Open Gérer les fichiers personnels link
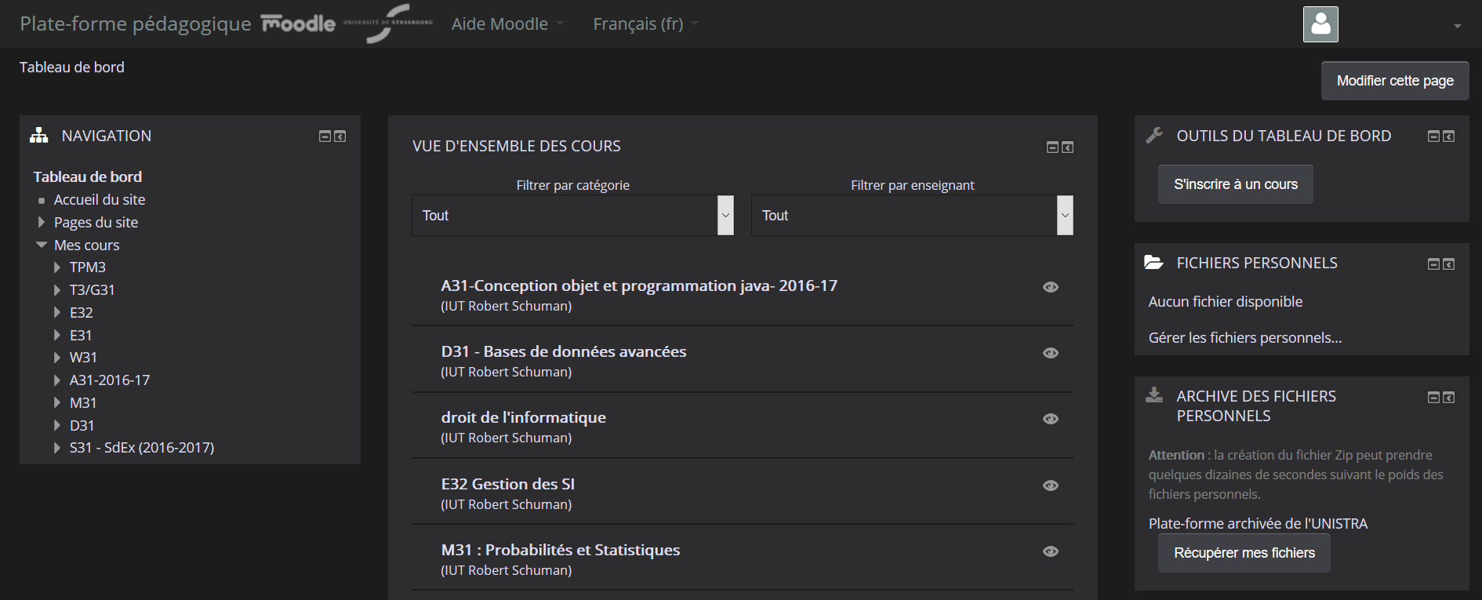Image resolution: width=1482 pixels, height=600 pixels. (x=1244, y=338)
